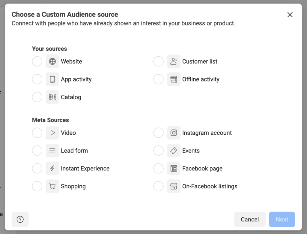Select the Lead form radio button
The image size is (307, 234).
[37, 151]
